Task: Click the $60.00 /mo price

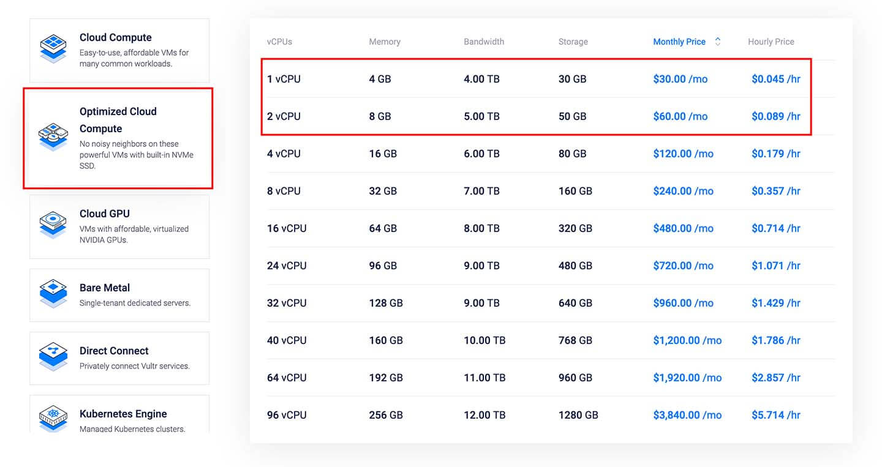Action: coord(680,116)
